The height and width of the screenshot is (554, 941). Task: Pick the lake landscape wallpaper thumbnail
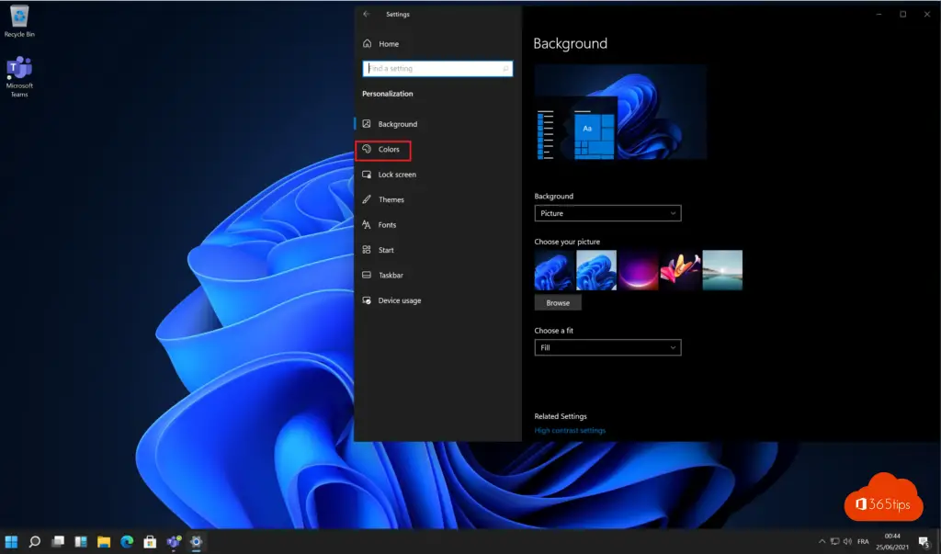pyautogui.click(x=722, y=270)
